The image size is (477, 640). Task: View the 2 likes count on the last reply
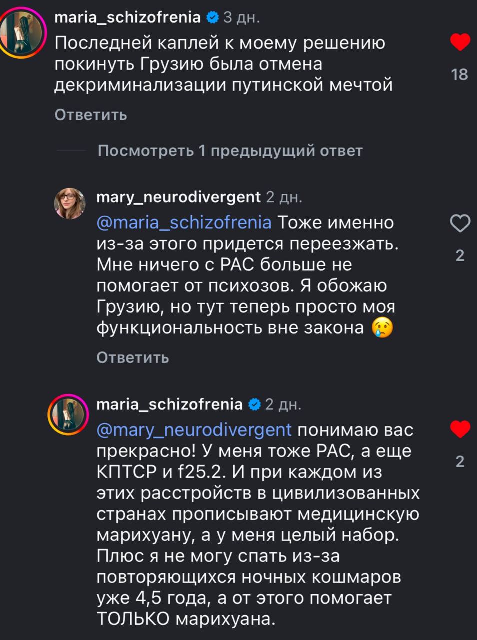tap(460, 461)
